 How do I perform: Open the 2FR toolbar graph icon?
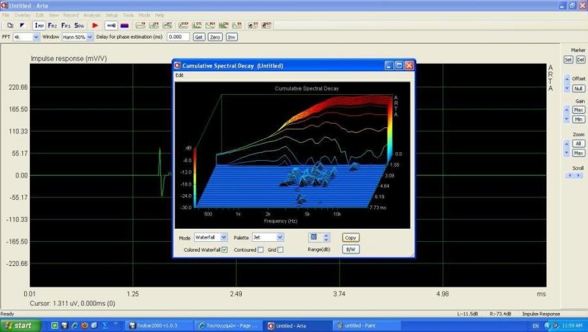(x=154, y=25)
